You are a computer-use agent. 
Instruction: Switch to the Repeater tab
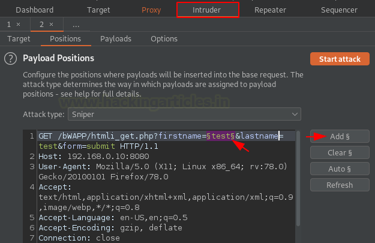tap(270, 10)
